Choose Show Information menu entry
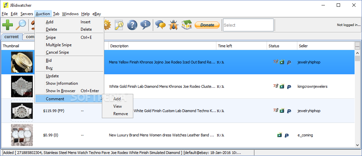362x156 pixels. pyautogui.click(x=69, y=83)
